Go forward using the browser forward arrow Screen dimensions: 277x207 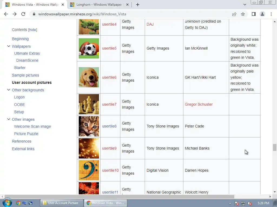point(15,14)
